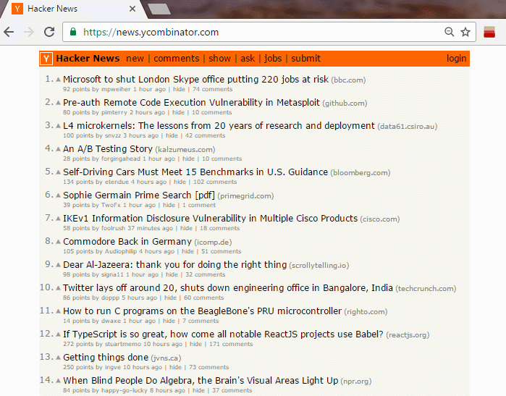This screenshot has height=396, width=506.
Task: Upvote the Getting things done story
Action: click(58, 358)
